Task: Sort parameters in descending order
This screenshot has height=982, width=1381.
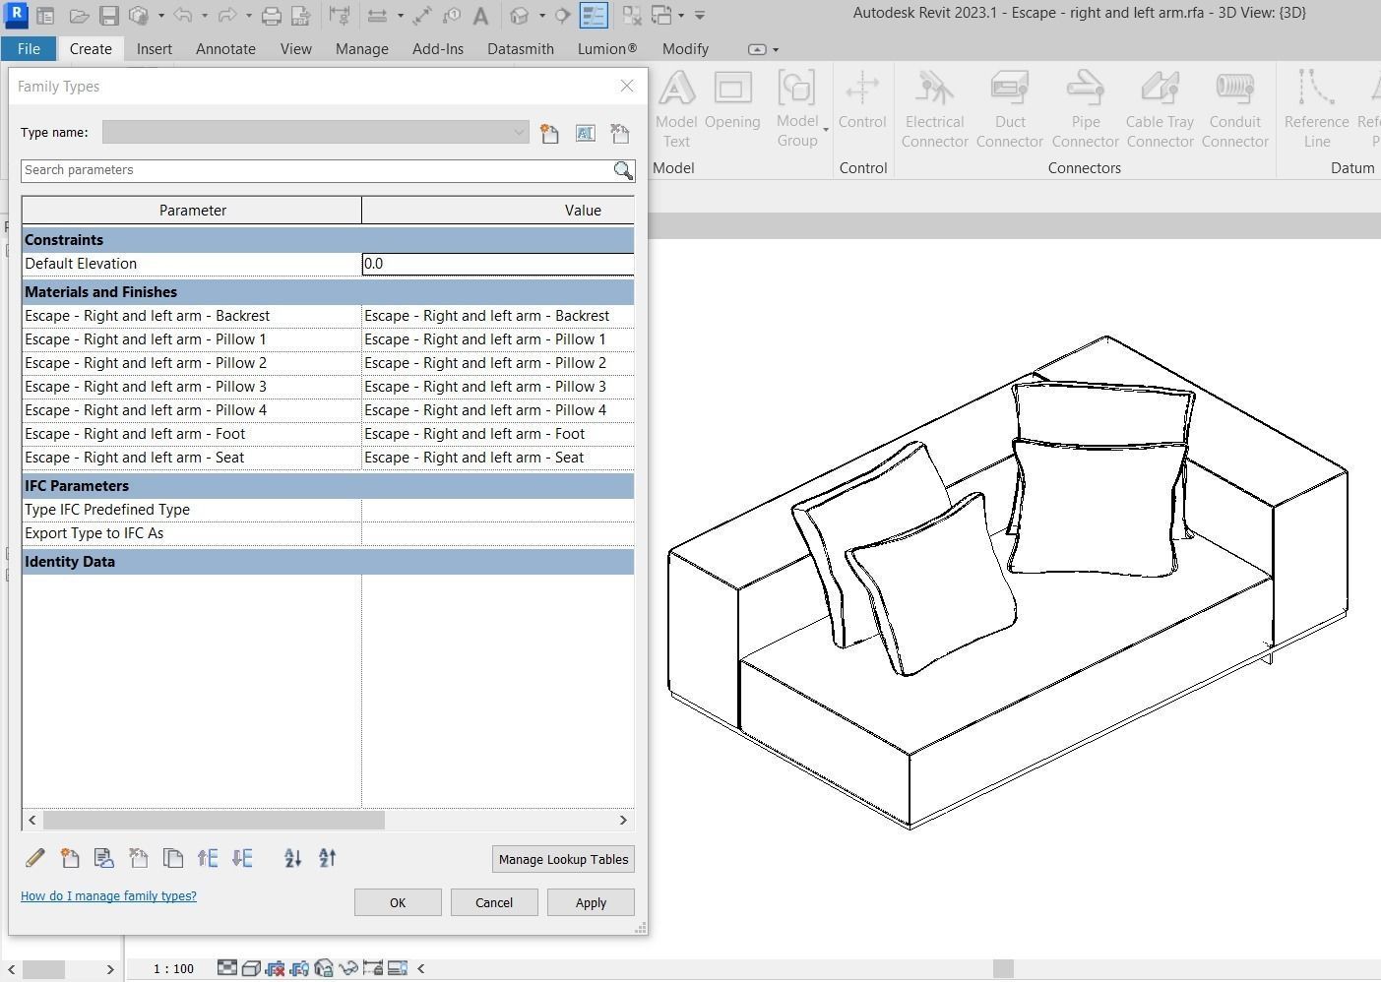Action: [x=328, y=858]
